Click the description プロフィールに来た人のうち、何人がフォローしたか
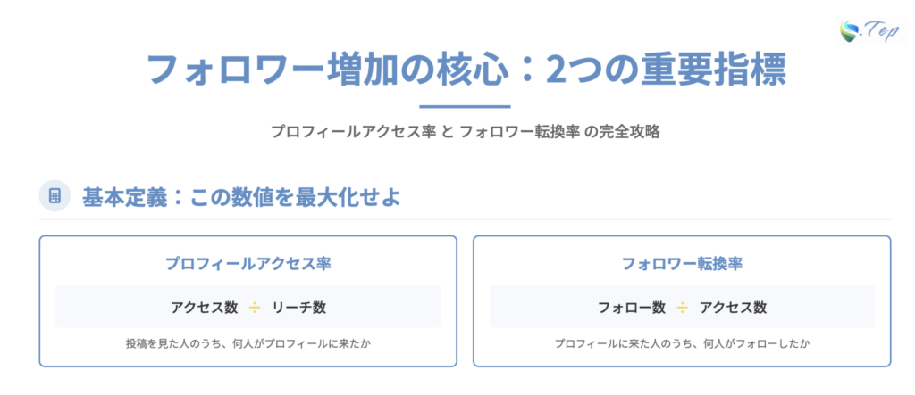915x395 pixels. click(682, 342)
